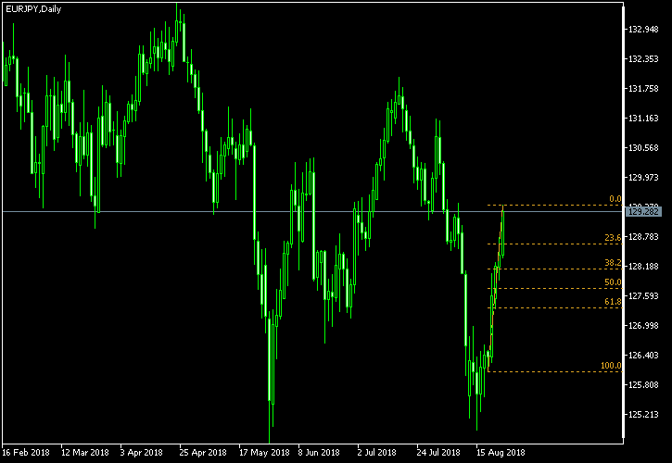The height and width of the screenshot is (463, 672).
Task: Click the 131.758 price axis label
Action: tap(643, 89)
